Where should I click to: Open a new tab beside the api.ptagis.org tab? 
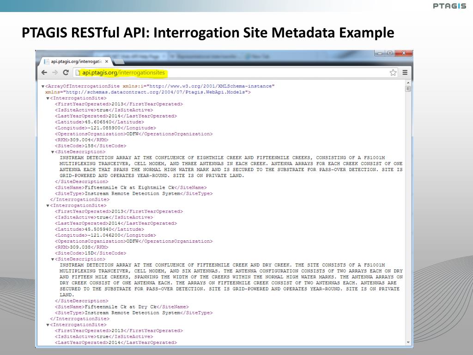coord(119,62)
